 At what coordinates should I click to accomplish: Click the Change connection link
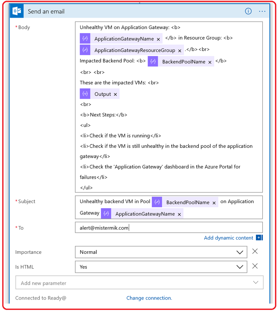[x=149, y=298]
